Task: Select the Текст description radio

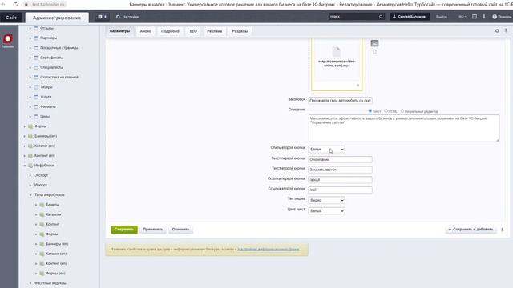Action: pyautogui.click(x=370, y=111)
